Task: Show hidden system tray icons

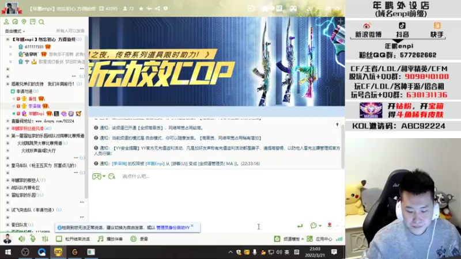Action: point(231,252)
